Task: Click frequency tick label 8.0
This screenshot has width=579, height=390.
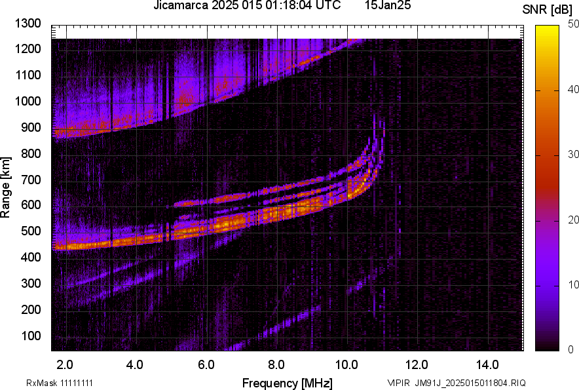Action: [x=276, y=364]
